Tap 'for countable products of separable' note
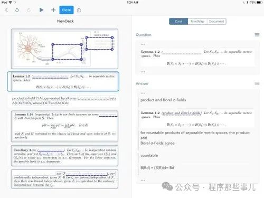The height and width of the screenshot is (198, 264). pyautogui.click(x=195, y=138)
